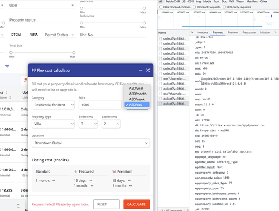The image size is (279, 211).
Task: Choose AED/year option
Action: click(136, 89)
